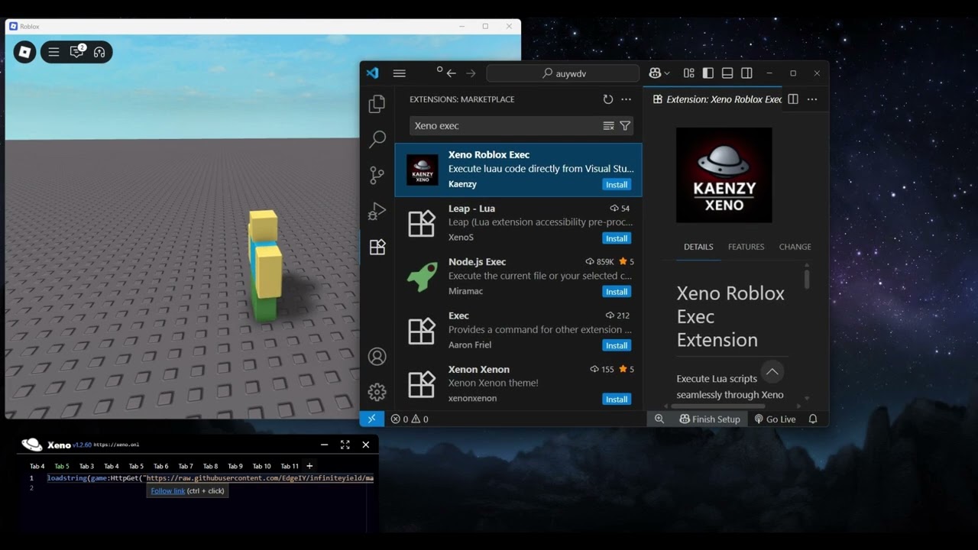Expand the Copilot dropdown arrow
The image size is (978, 550).
tap(667, 73)
